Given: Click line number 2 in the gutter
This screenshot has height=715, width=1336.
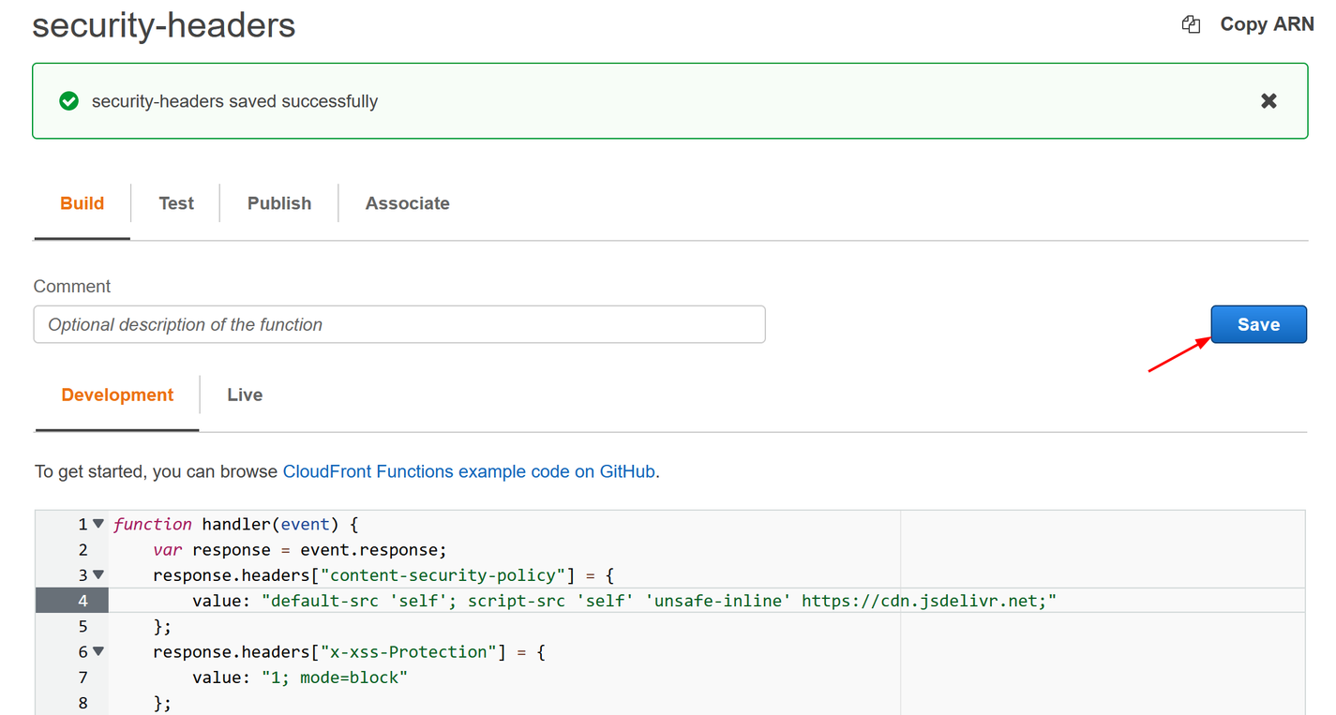Looking at the screenshot, I should (x=82, y=549).
